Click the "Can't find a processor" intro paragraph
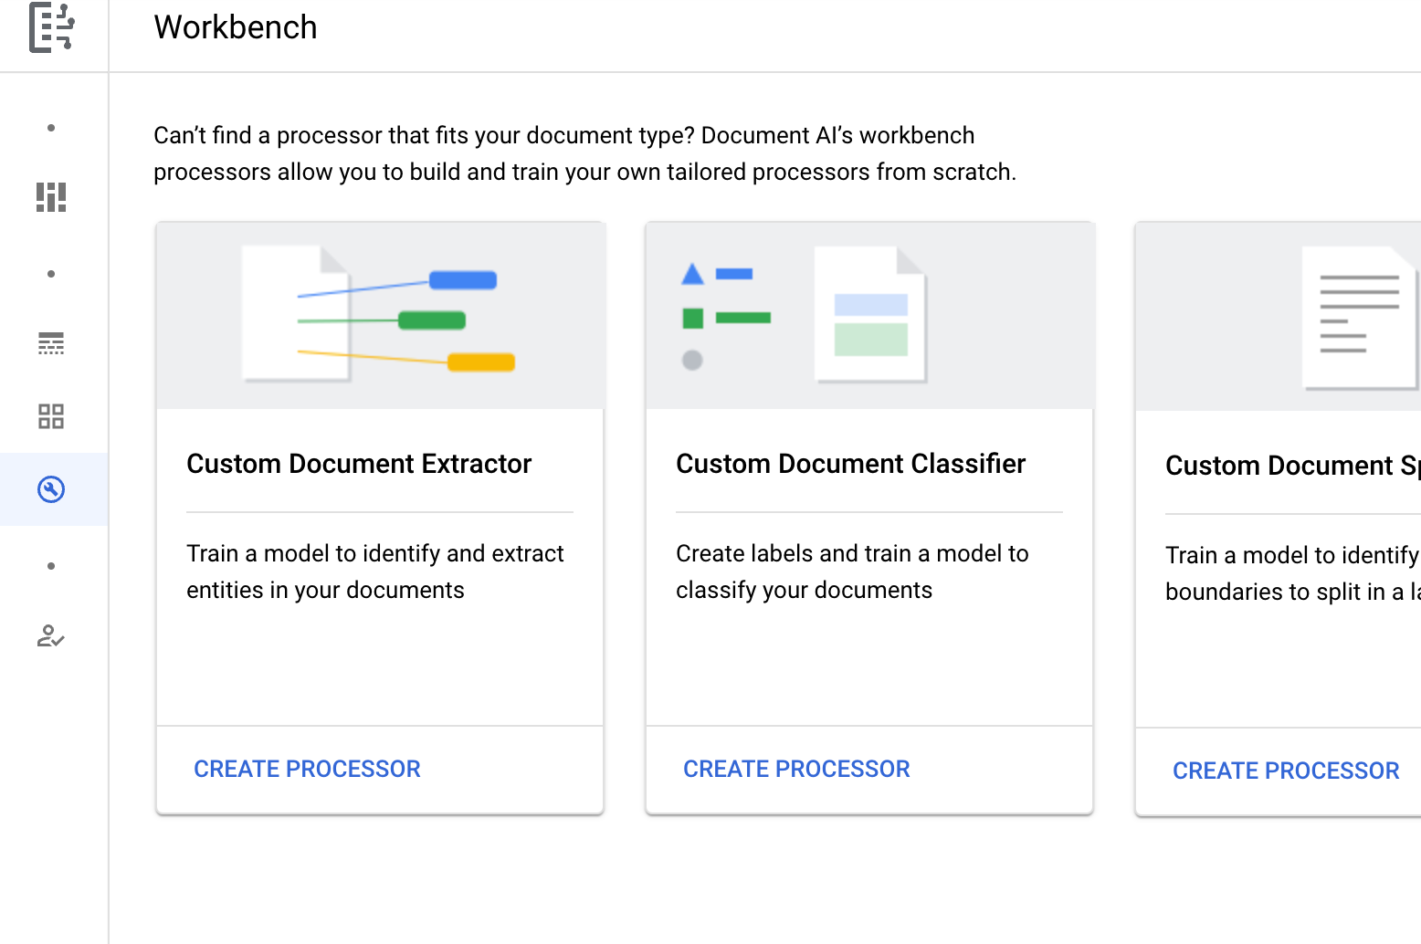Image resolution: width=1421 pixels, height=944 pixels. pos(584,153)
